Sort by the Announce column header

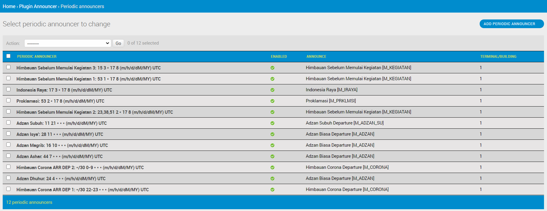[316, 57]
